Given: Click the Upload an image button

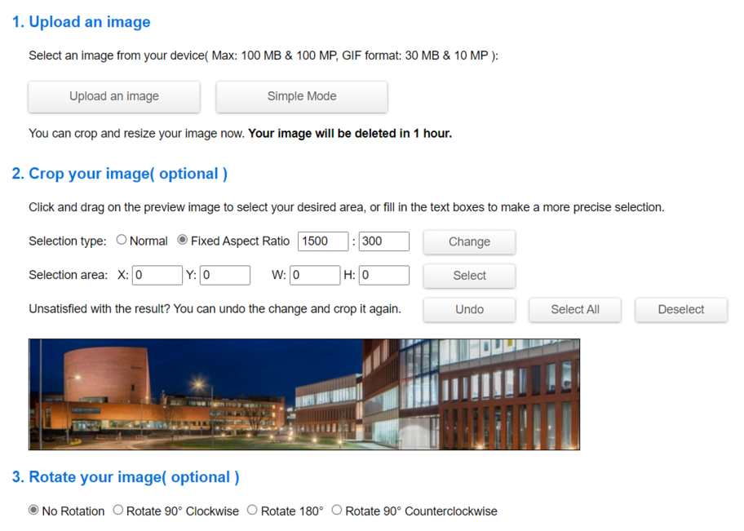Looking at the screenshot, I should [113, 96].
